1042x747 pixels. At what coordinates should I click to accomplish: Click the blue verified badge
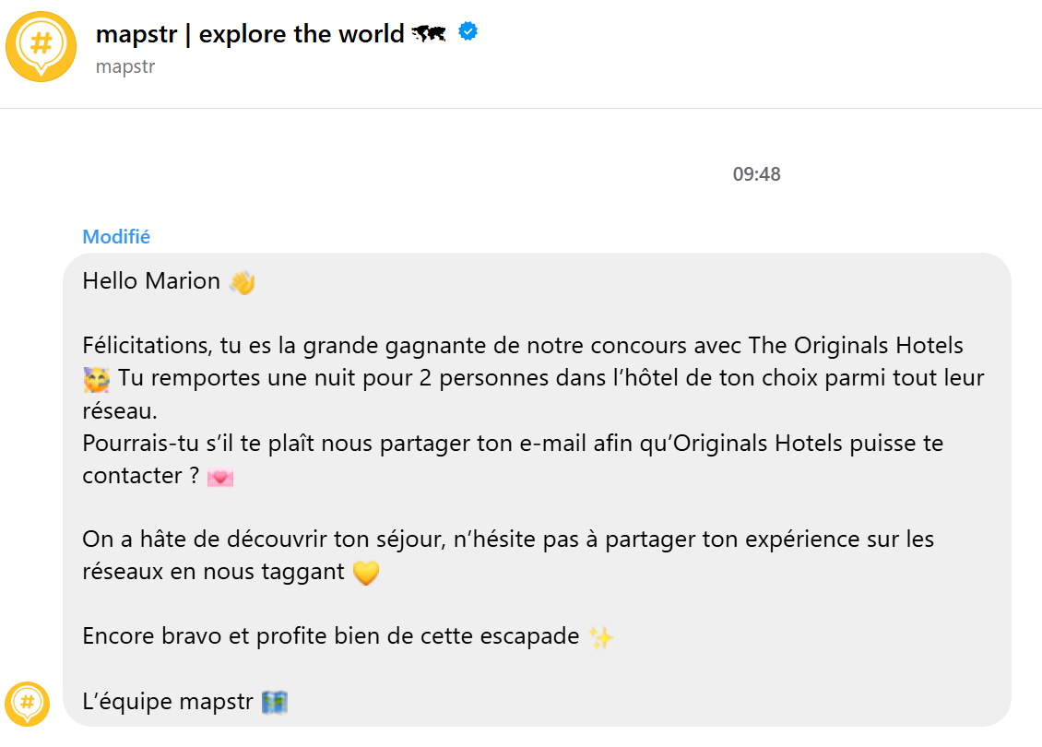468,33
